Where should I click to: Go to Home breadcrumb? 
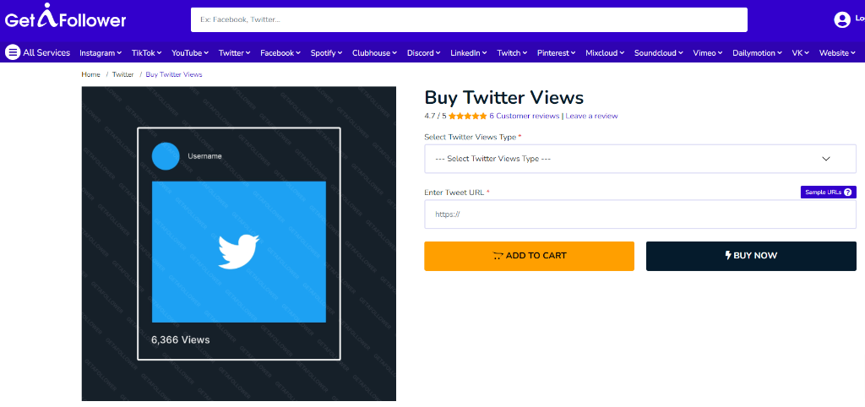[x=91, y=74]
